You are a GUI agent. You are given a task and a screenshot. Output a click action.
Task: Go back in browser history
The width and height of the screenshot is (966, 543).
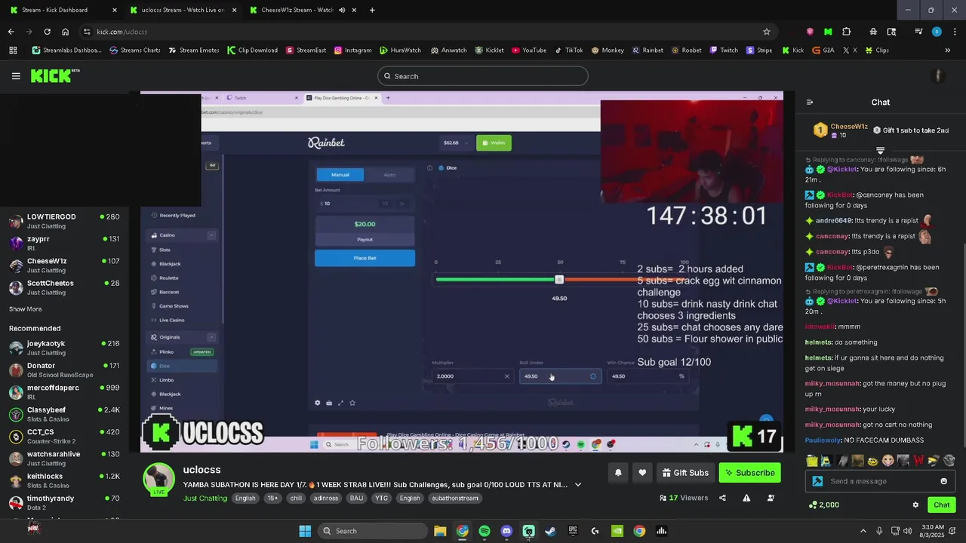pyautogui.click(x=11, y=32)
